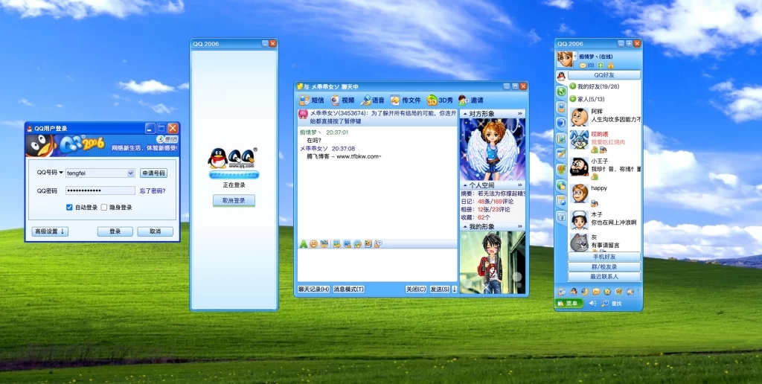The image size is (762, 384).
Task: Click QQ号码 label dropdown arrow
Action: tap(61, 173)
